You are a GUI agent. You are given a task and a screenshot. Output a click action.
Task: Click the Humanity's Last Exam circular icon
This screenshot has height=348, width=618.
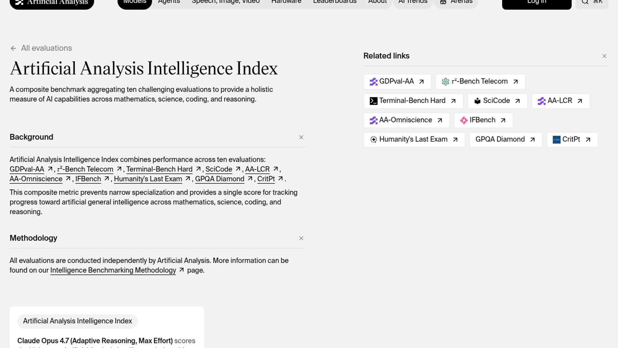pyautogui.click(x=373, y=140)
